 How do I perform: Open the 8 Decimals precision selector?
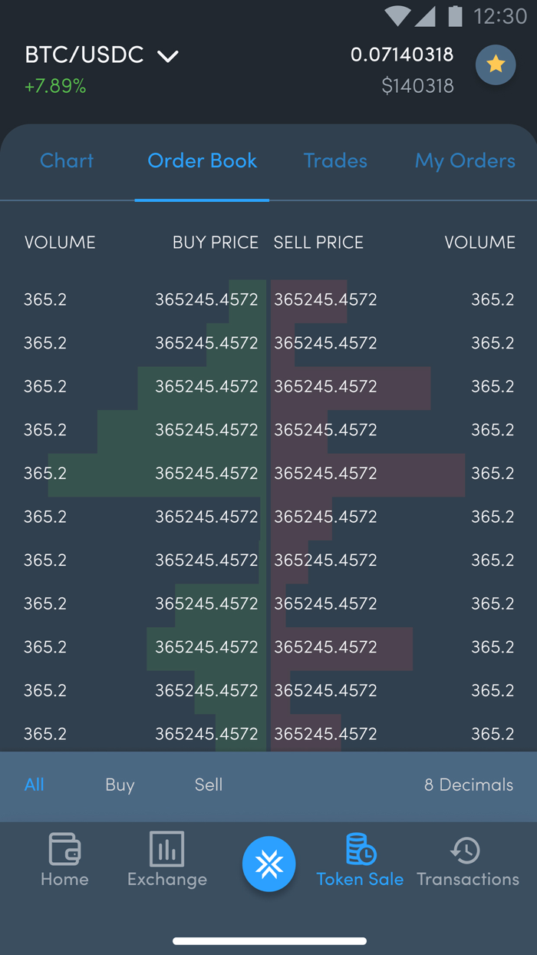coord(469,785)
